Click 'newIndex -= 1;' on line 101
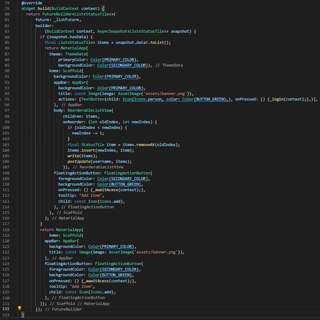 [x=88, y=133]
